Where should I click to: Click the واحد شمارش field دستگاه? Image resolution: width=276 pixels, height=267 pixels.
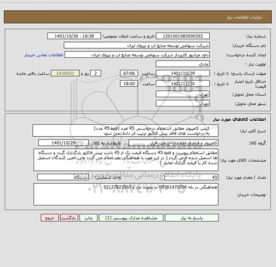63,177
